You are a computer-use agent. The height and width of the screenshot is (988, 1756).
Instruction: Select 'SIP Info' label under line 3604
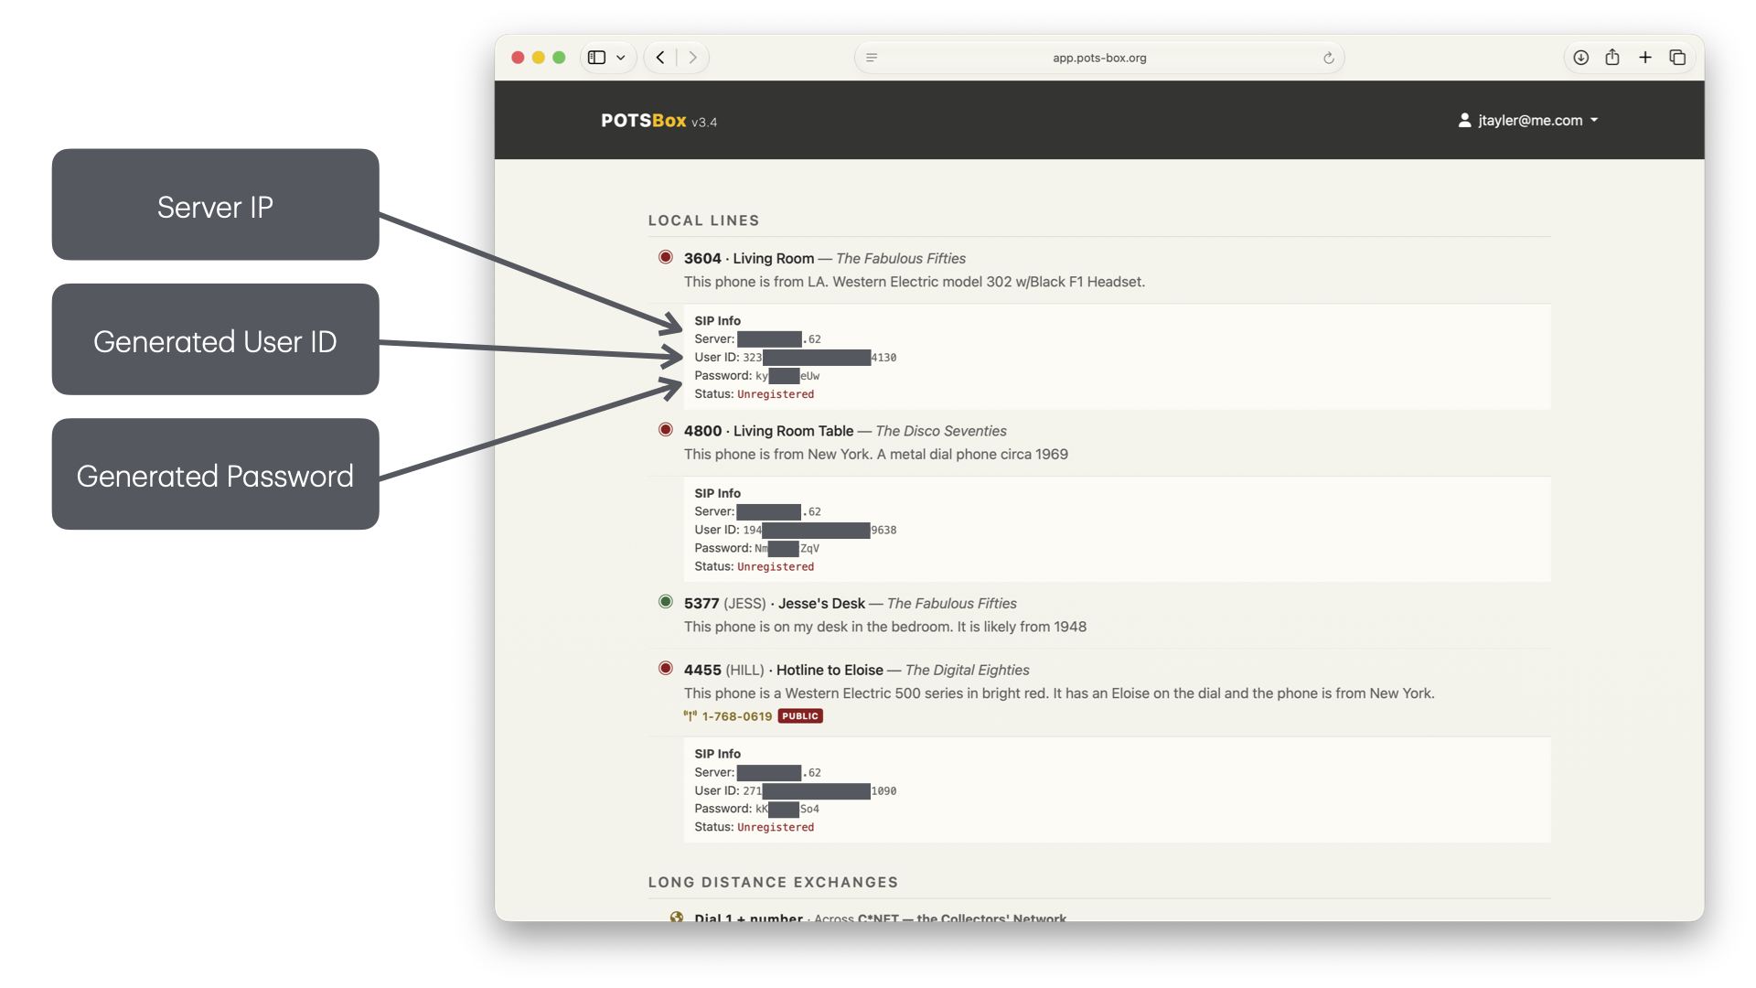718,321
